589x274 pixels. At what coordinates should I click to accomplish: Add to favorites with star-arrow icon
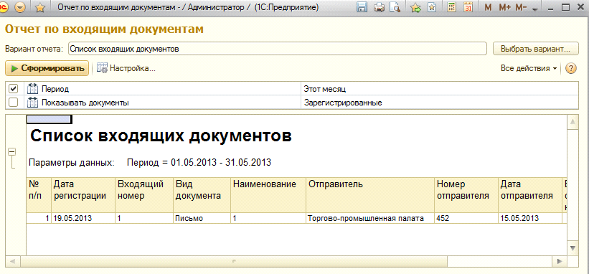tap(415, 7)
